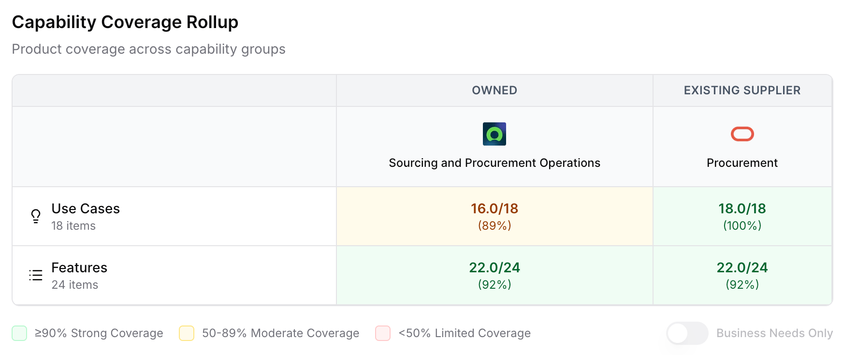
Task: Click the 18.0/18 Use Cases coverage cell
Action: (742, 216)
